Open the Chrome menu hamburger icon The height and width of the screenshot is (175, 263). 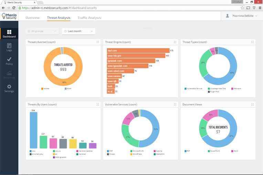[x=260, y=8]
